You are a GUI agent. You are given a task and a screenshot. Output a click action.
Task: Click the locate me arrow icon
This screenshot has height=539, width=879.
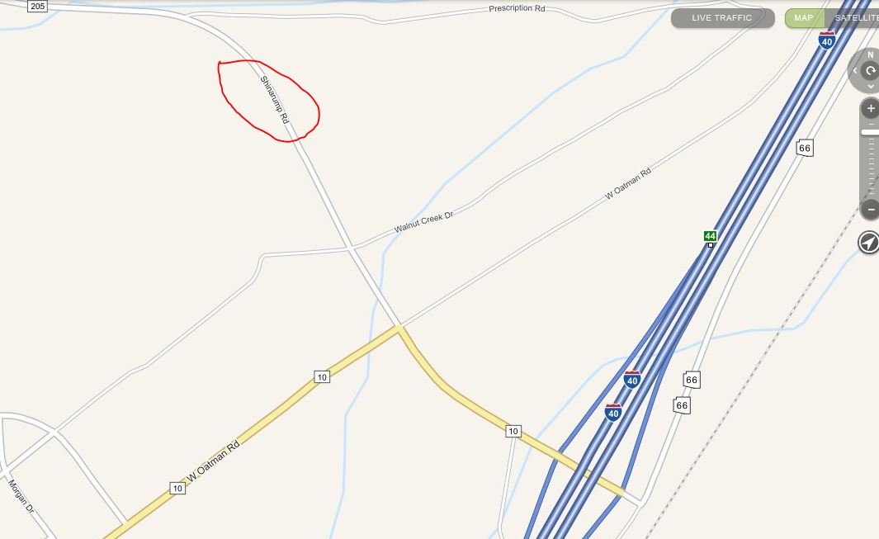click(x=868, y=243)
